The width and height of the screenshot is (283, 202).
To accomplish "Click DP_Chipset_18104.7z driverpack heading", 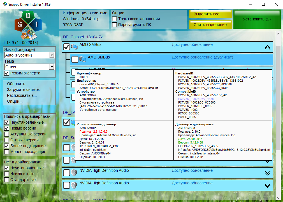I will click(x=83, y=37).
